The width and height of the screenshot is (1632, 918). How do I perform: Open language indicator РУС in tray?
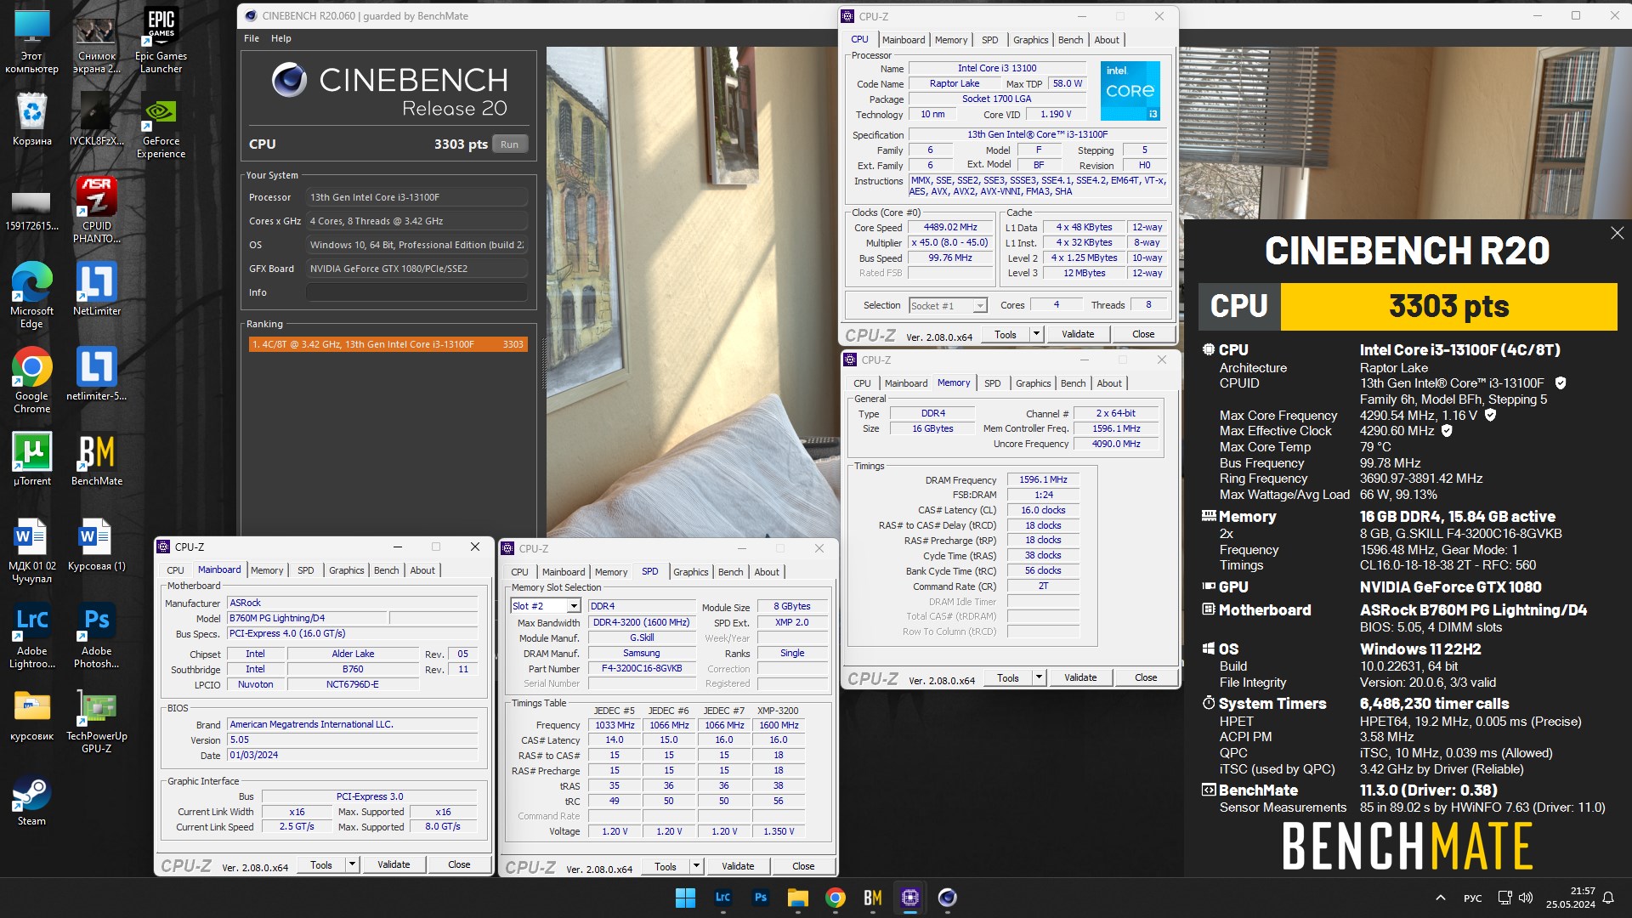pyautogui.click(x=1472, y=898)
